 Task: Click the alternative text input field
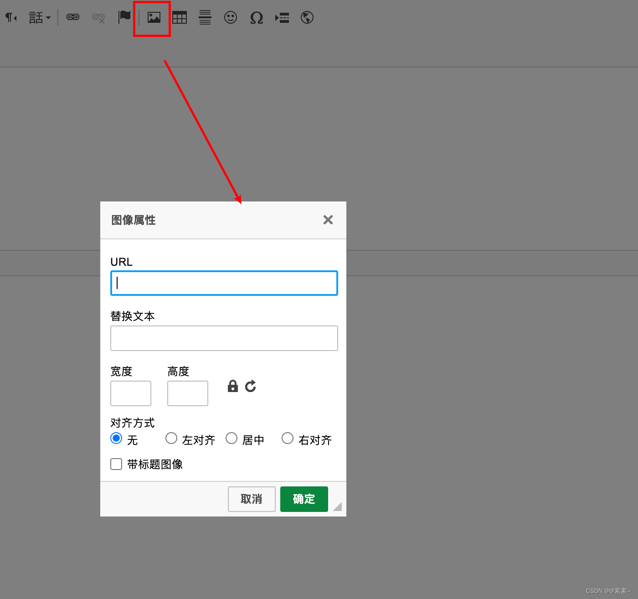(x=224, y=338)
